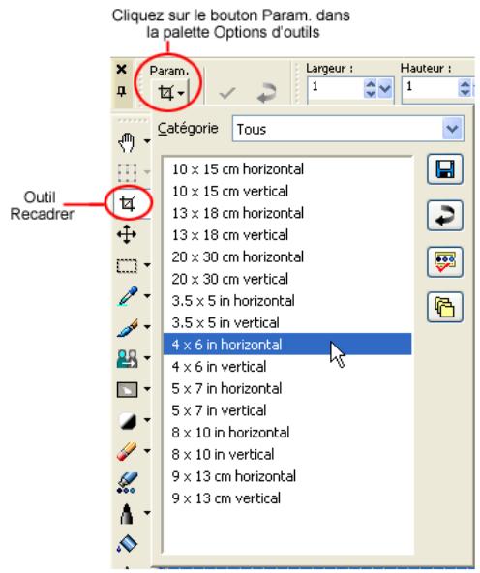The image size is (480, 573).
Task: Select the Dropper tool
Action: point(128,295)
